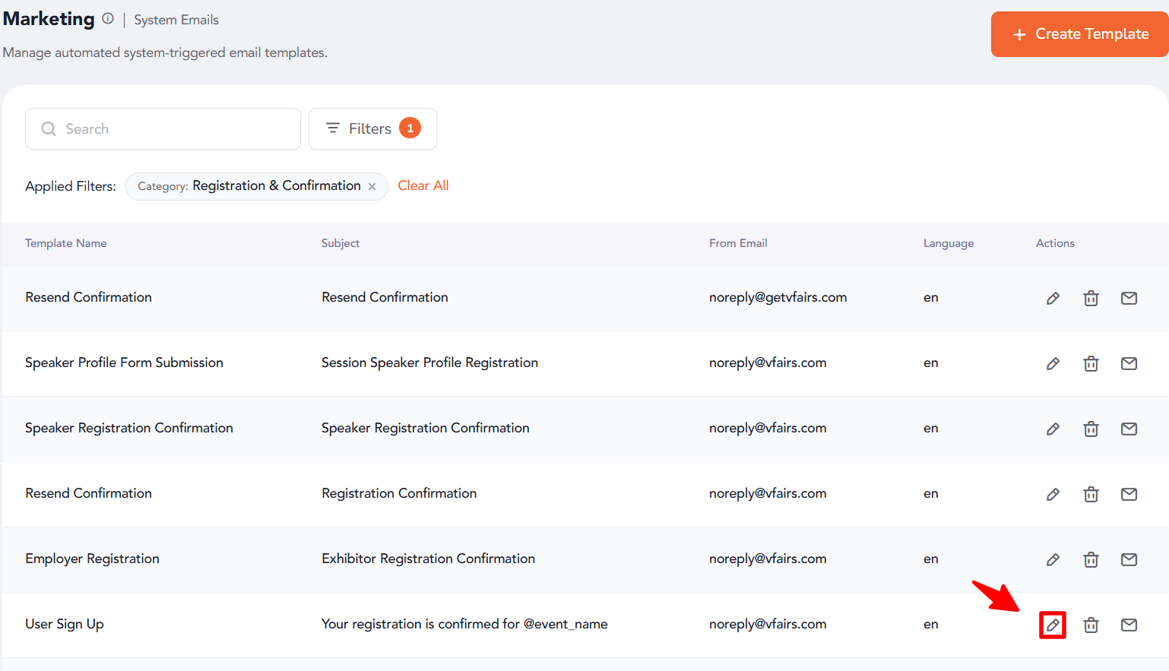This screenshot has width=1169, height=671.
Task: Click the search magnifier icon
Action: (49, 129)
